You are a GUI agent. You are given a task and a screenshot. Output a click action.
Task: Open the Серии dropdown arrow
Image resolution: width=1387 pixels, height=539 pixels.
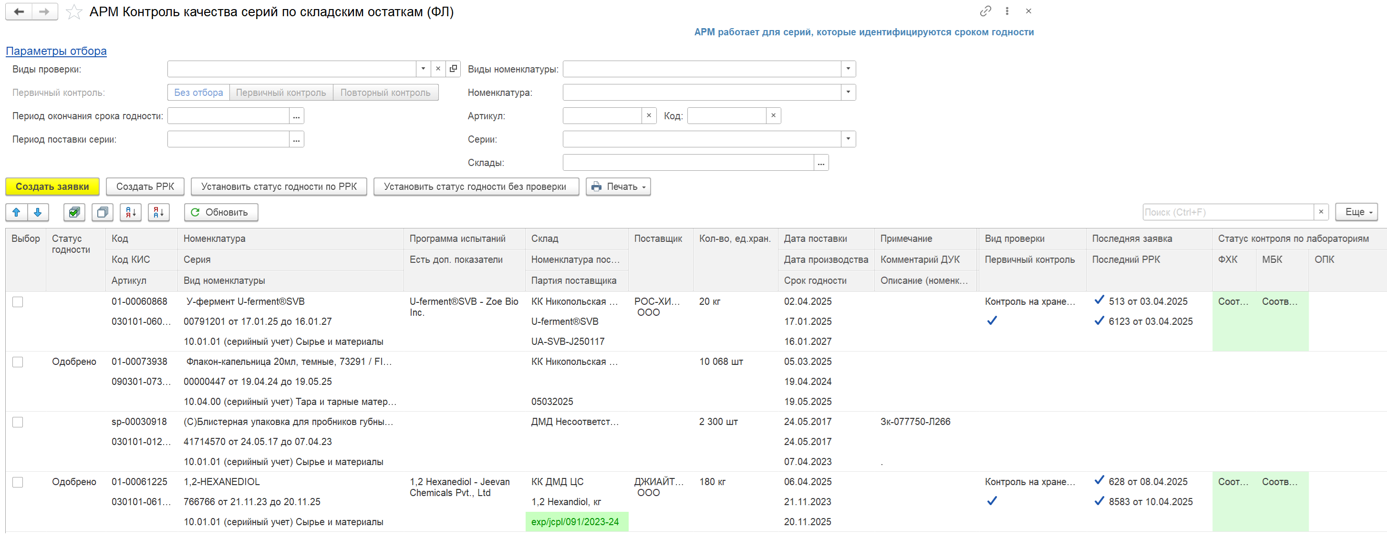click(848, 139)
